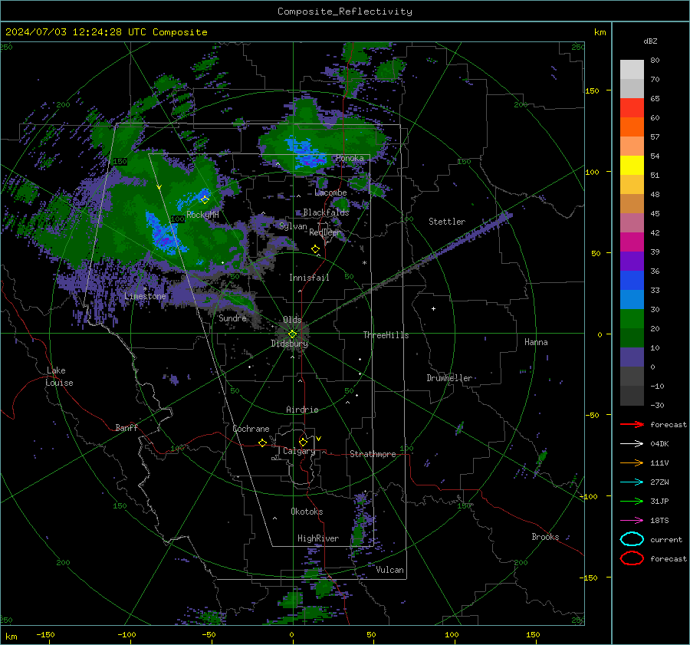
Task: Click the red 'forecast' ellipse icon
Action: click(x=632, y=558)
